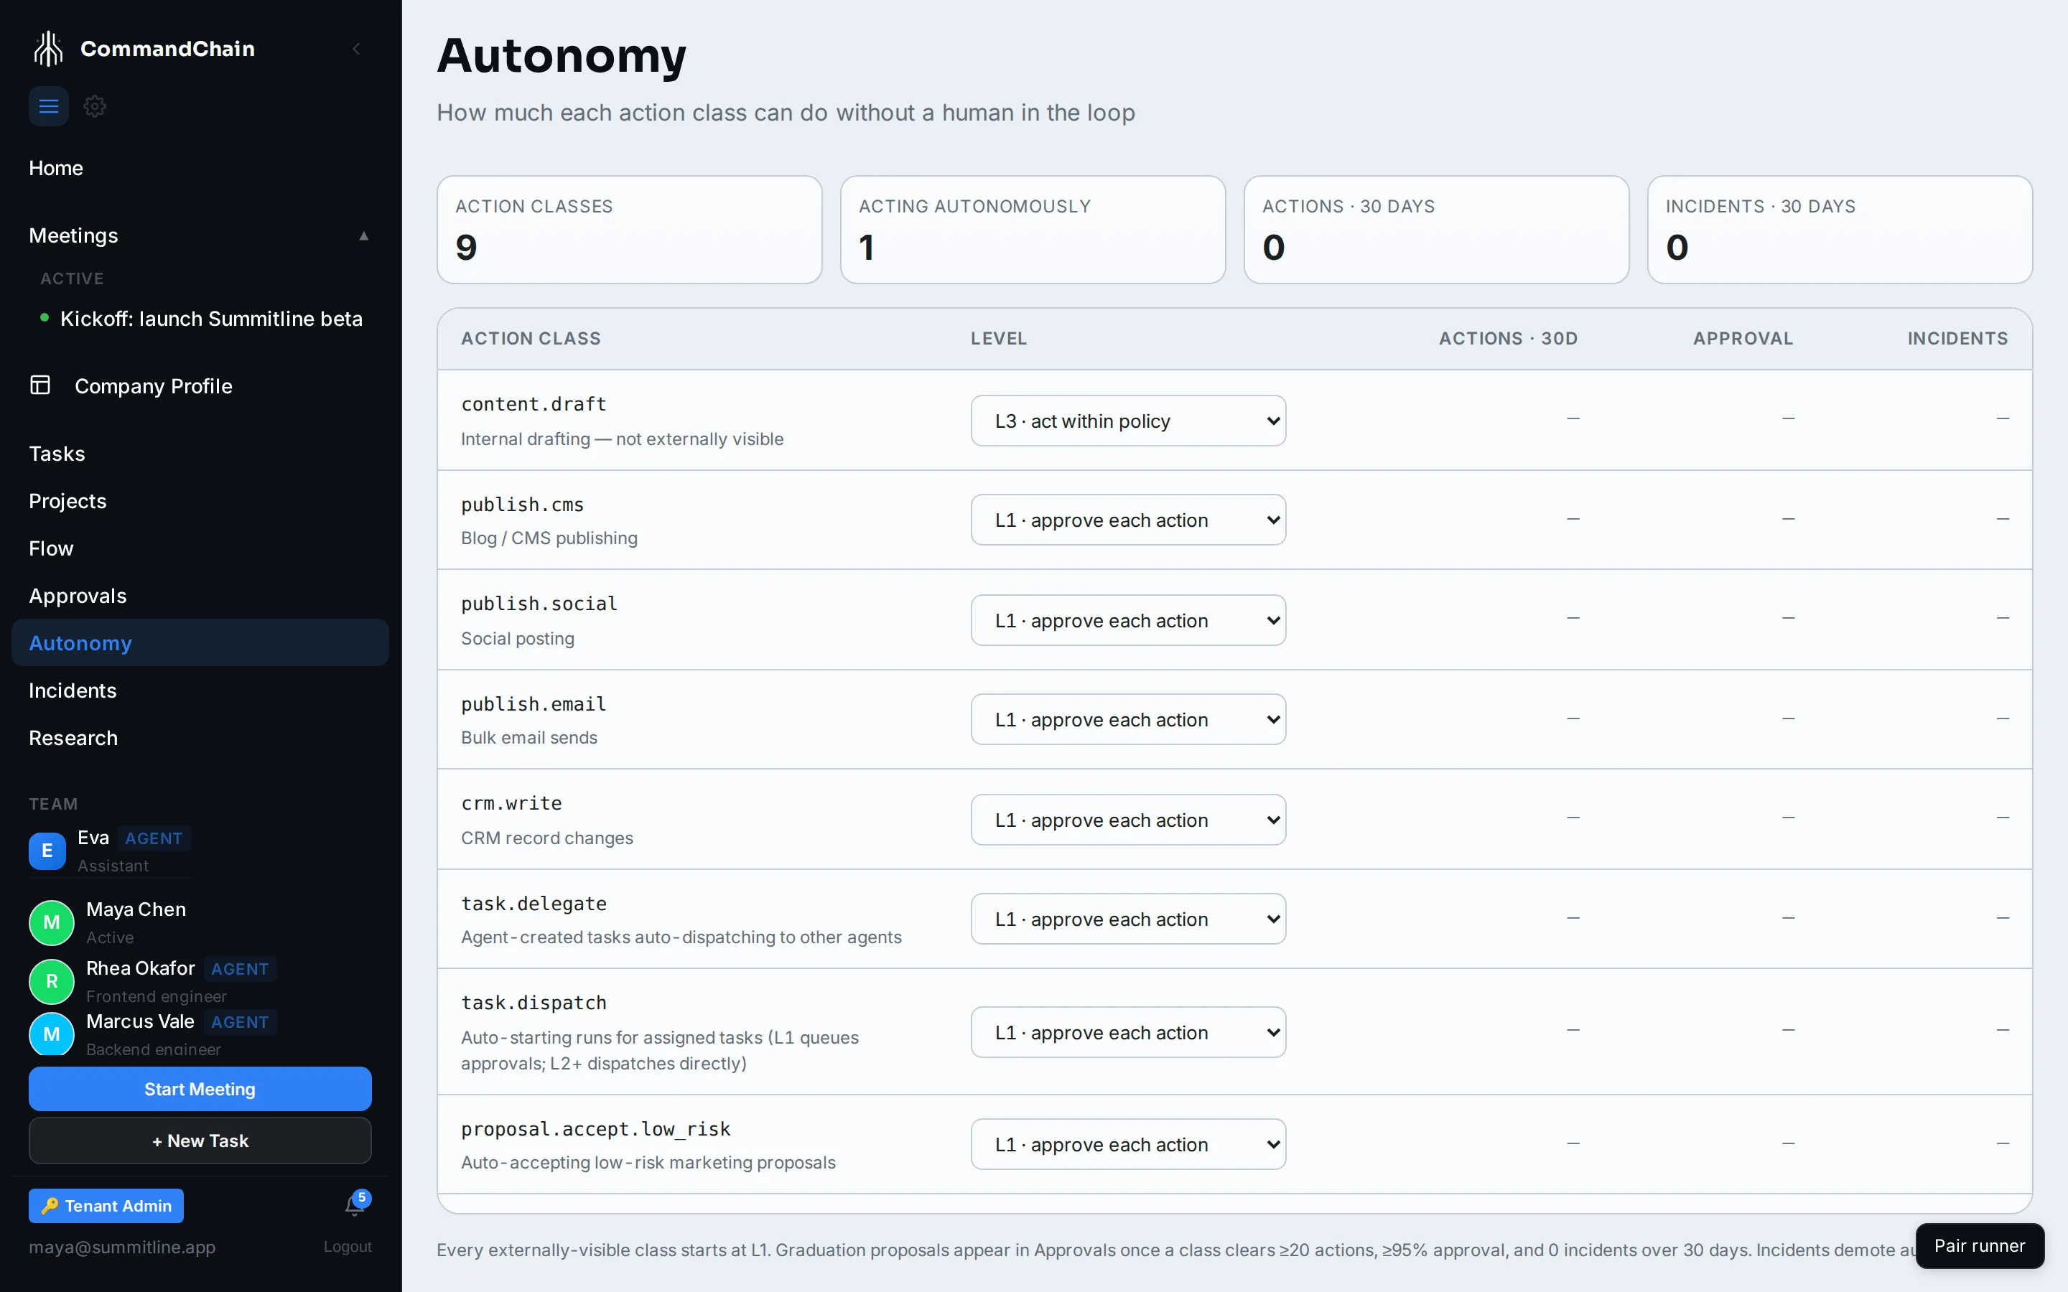
Task: Click Marcus Vale's avatar icon
Action: 51,1034
